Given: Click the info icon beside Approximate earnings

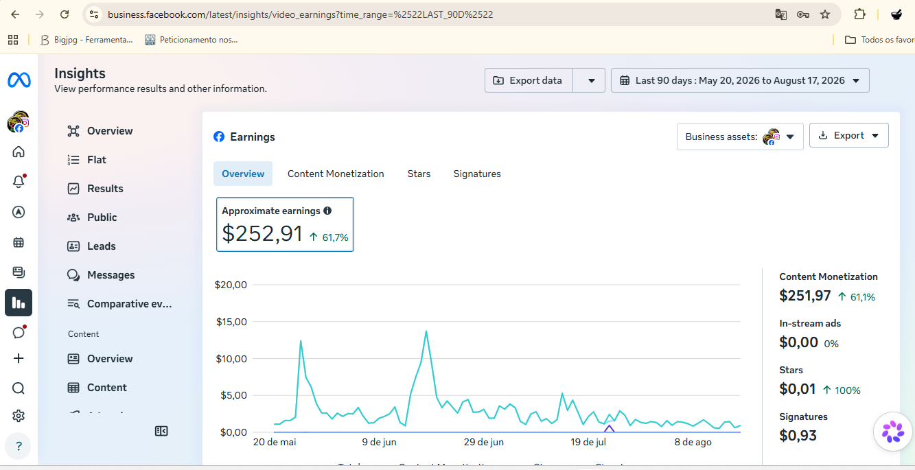Looking at the screenshot, I should coord(327,211).
